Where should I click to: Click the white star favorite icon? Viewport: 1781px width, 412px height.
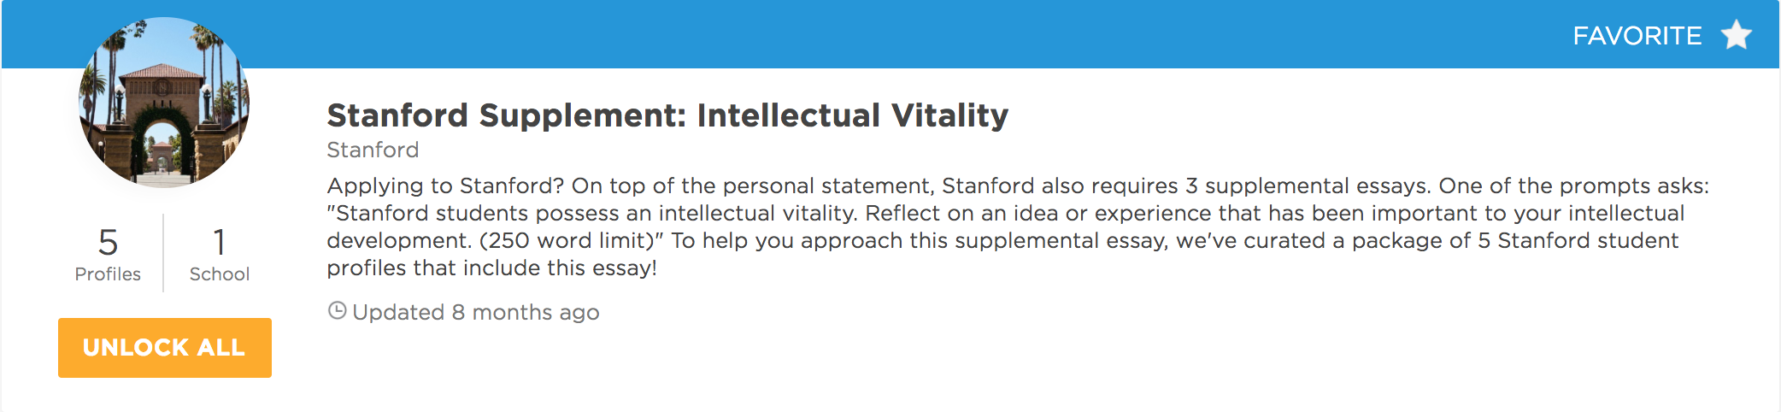click(1737, 35)
